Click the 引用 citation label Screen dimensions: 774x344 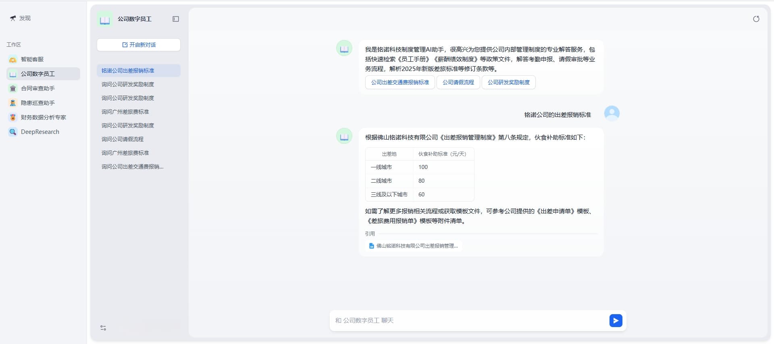(370, 234)
